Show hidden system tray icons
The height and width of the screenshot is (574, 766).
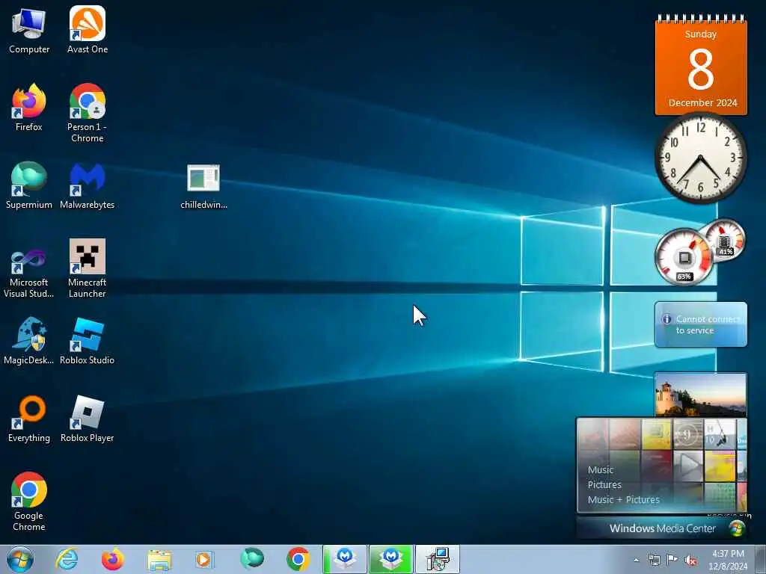click(x=636, y=560)
